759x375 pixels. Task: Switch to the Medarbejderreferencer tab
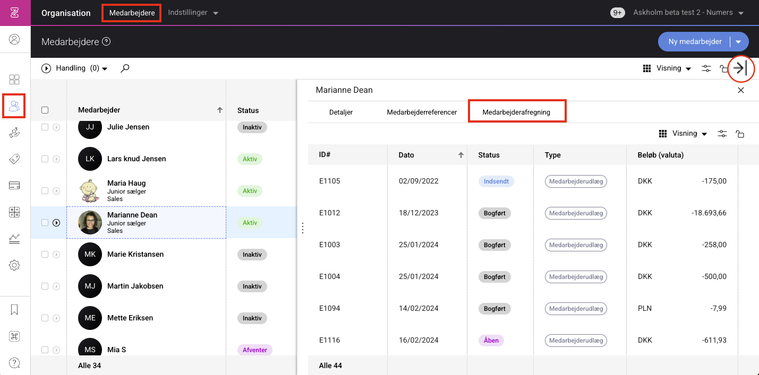click(422, 112)
